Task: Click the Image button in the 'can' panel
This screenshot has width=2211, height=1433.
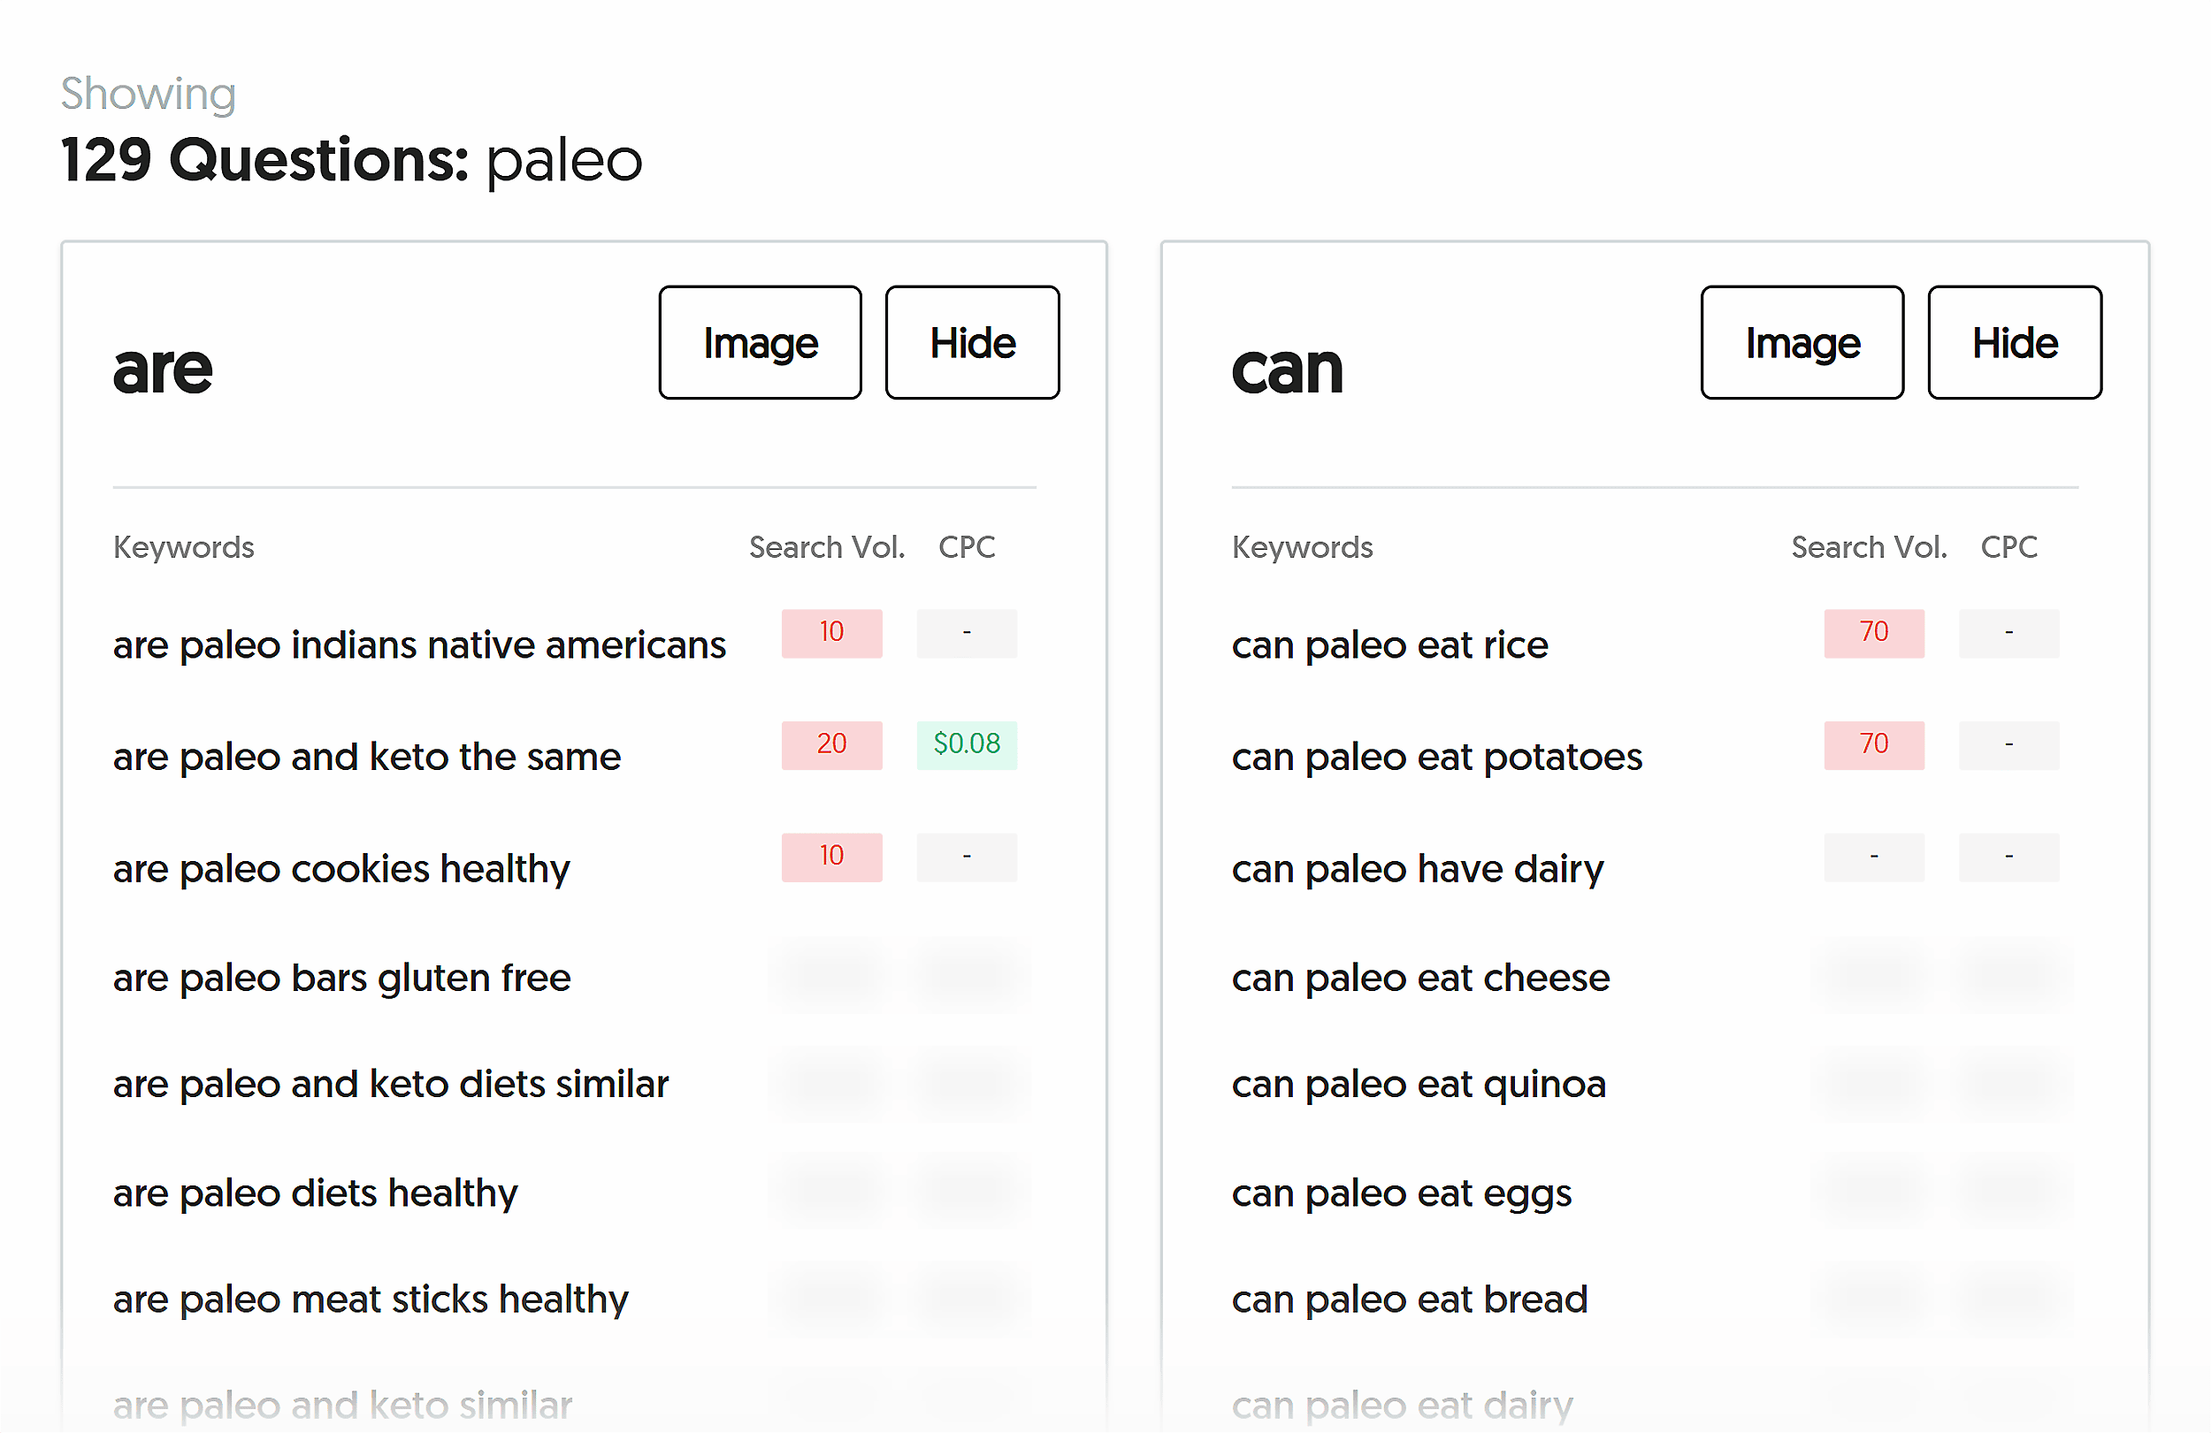Action: 1802,342
